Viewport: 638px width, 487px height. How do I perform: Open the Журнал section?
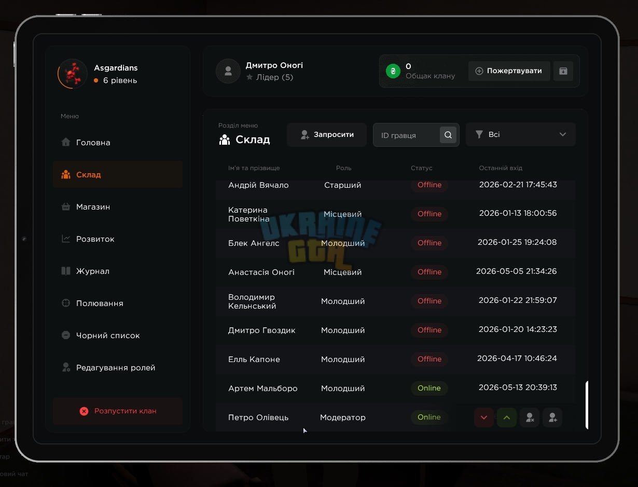[x=118, y=271]
